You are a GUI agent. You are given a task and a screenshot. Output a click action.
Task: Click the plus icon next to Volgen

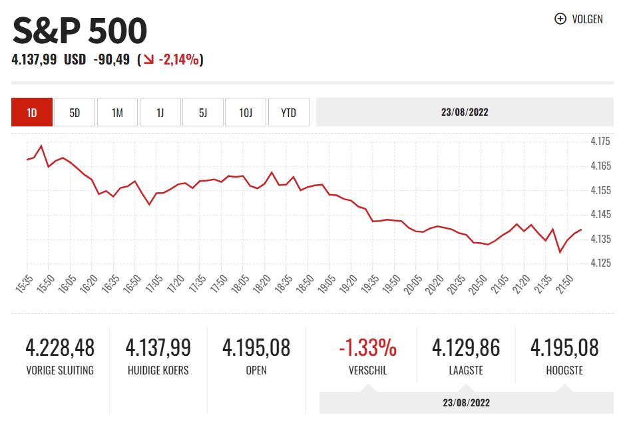click(x=560, y=19)
